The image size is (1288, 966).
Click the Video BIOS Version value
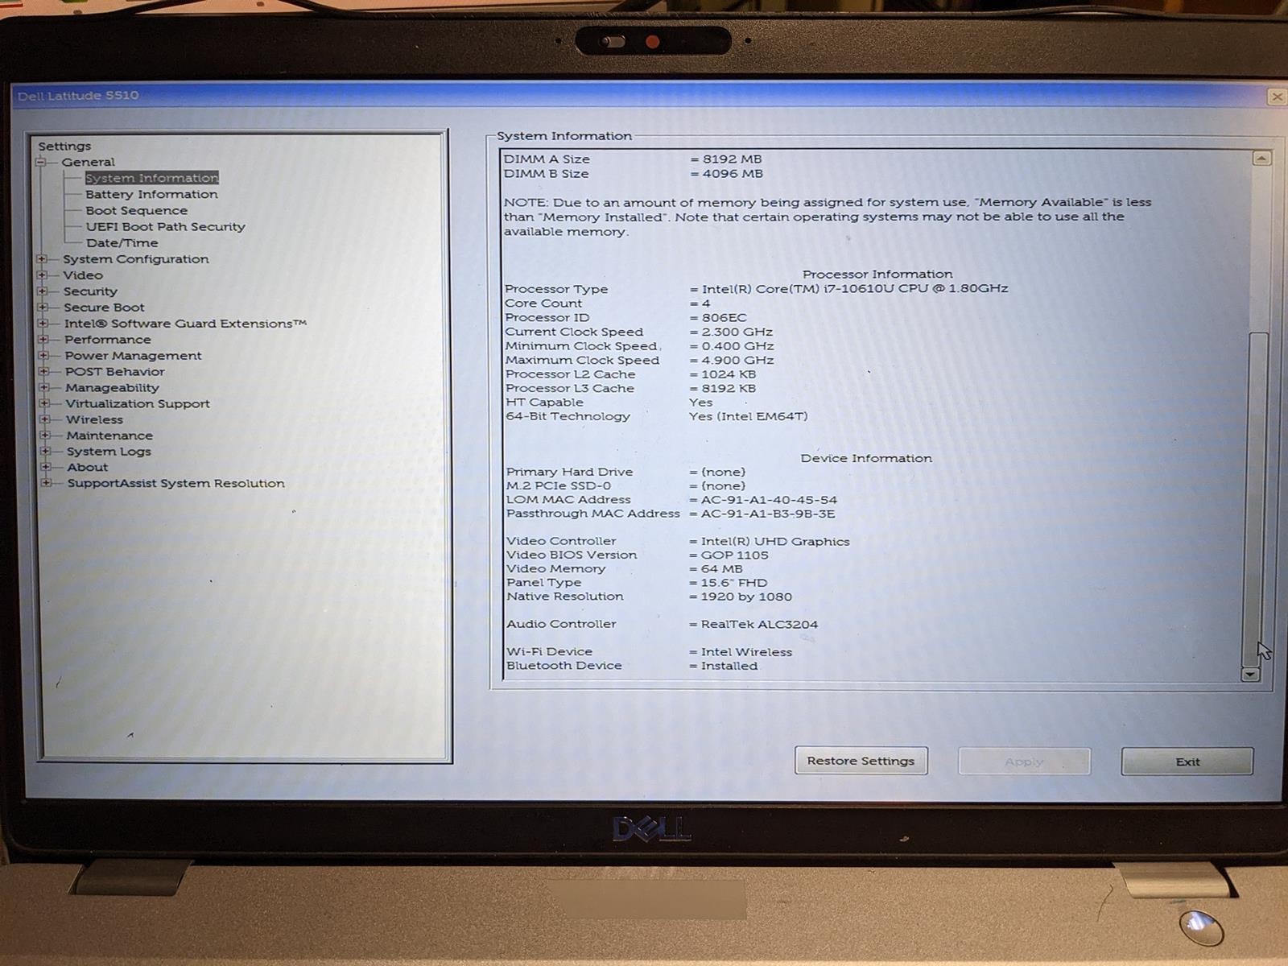click(734, 555)
